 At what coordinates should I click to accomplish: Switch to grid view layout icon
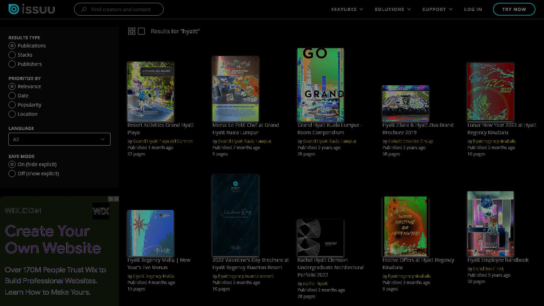click(131, 31)
